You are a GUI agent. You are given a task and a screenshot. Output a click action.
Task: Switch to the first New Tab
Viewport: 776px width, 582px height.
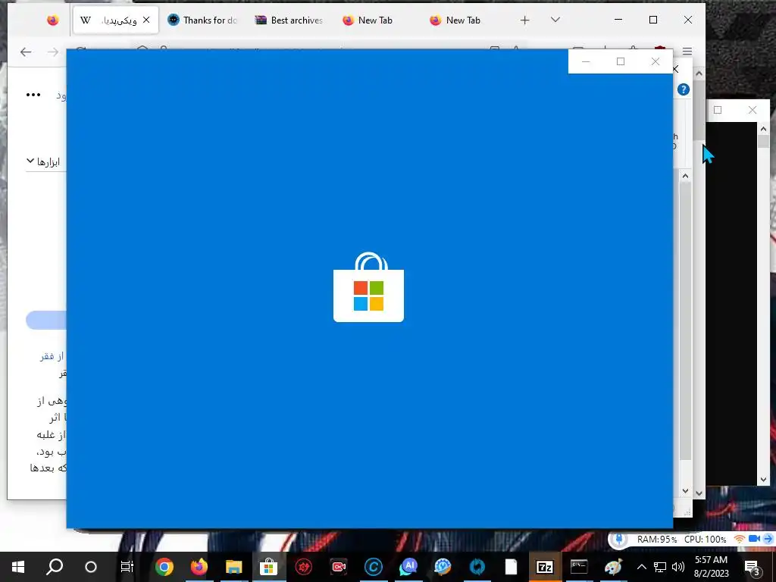coord(368,20)
